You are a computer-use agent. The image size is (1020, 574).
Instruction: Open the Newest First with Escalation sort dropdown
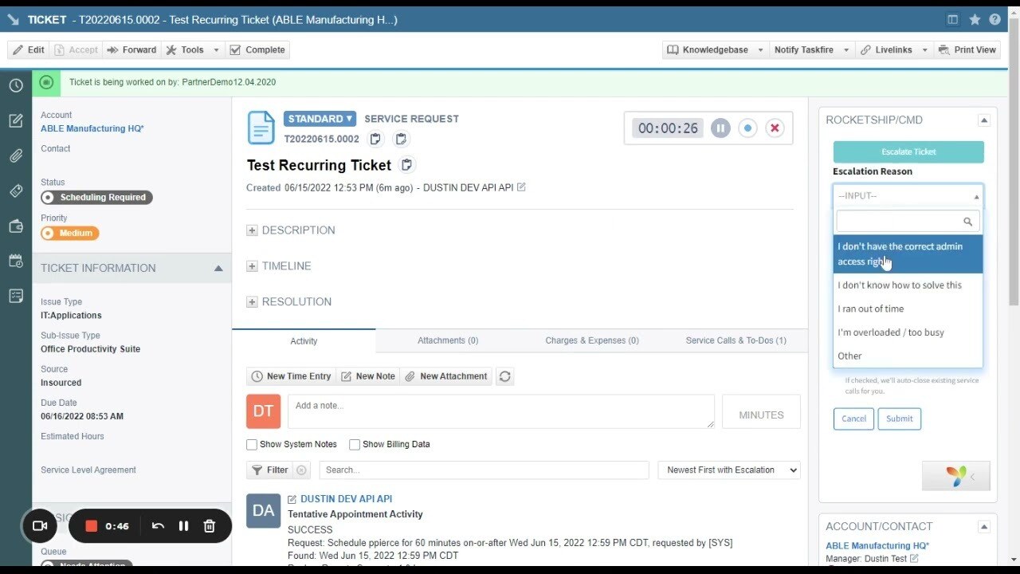point(729,470)
